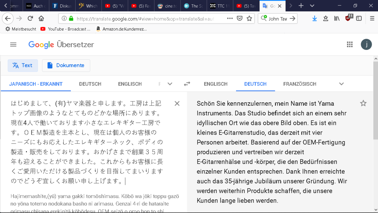378x213 pixels.
Task: Click the German translation output text
Action: pyautogui.click(x=272, y=152)
